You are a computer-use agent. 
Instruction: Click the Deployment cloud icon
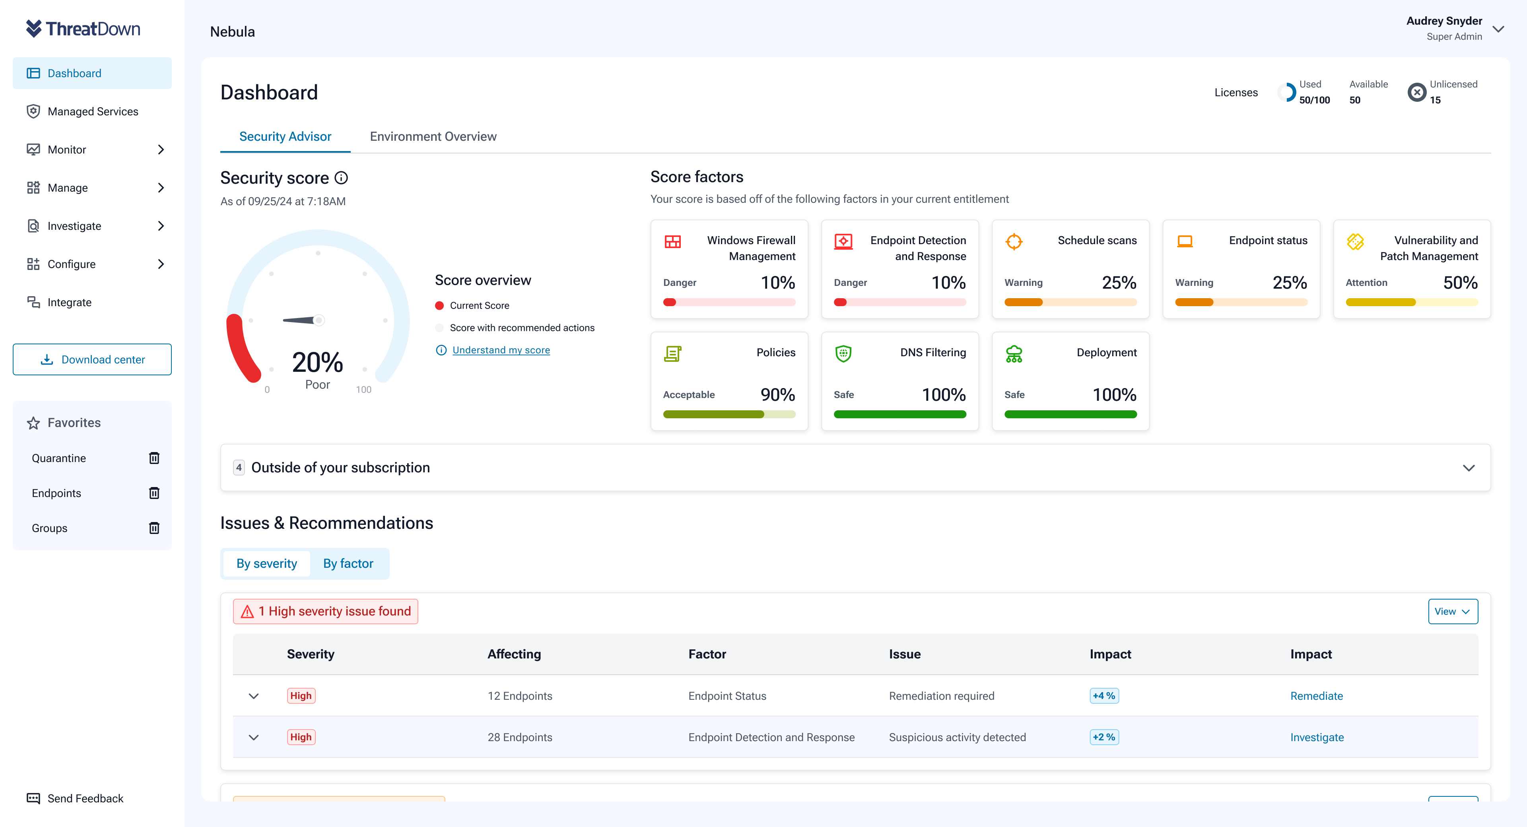[x=1014, y=353]
